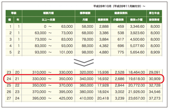Click the 以上～未満 sub-header
The height and width of the screenshot is (109, 169).
click(48, 20)
